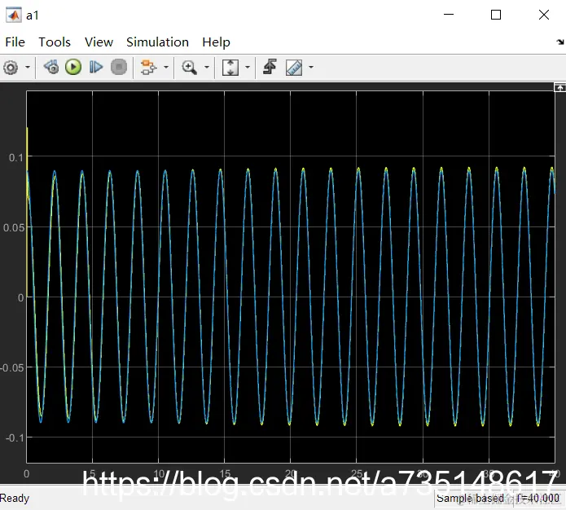
Task: Open the Configuration Properties gear icon
Action: click(11, 67)
